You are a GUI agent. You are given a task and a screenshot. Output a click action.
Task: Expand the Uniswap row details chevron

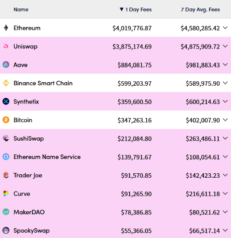(x=225, y=46)
